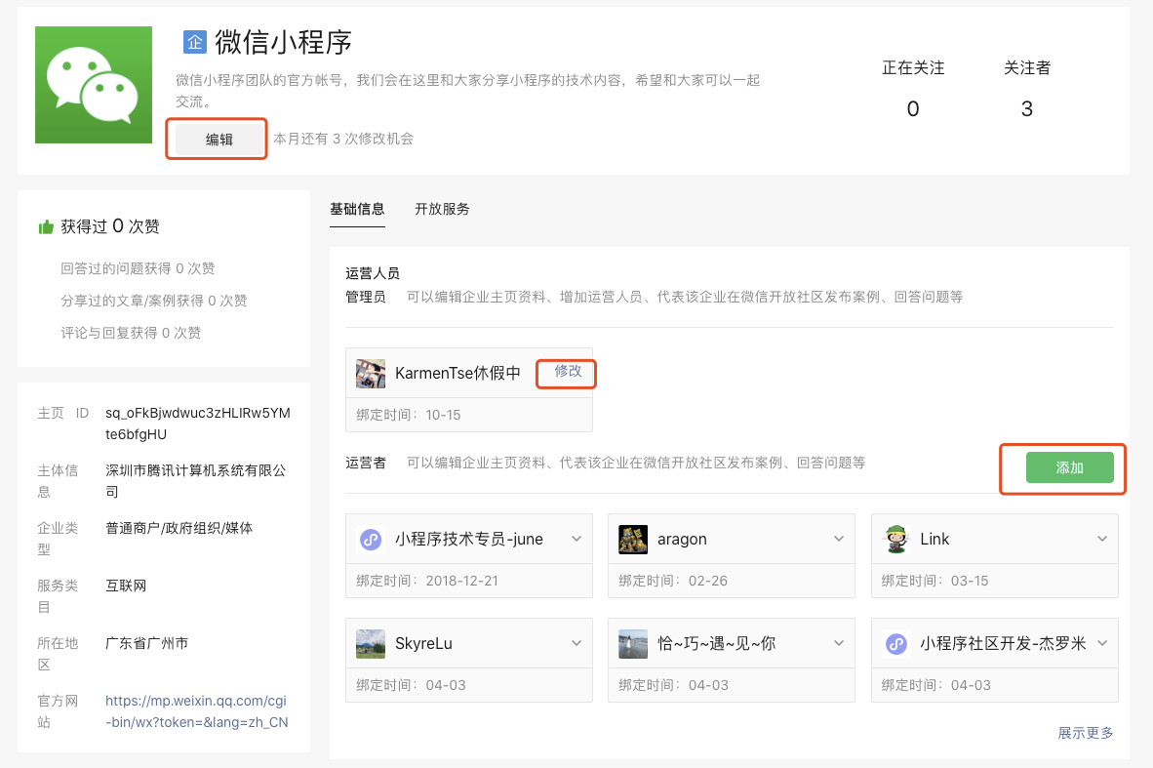
Task: Expand the aragon operator dropdown
Action: (x=839, y=539)
